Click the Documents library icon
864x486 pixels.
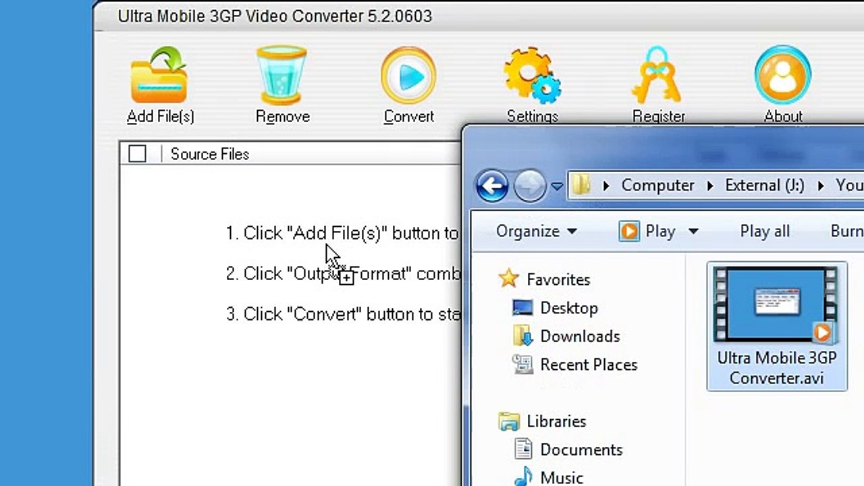[x=523, y=449]
